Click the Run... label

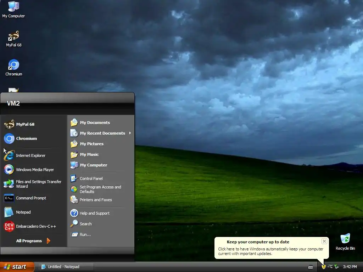(85, 234)
